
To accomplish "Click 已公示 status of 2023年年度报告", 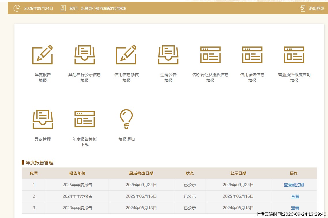I will click(190, 208).
